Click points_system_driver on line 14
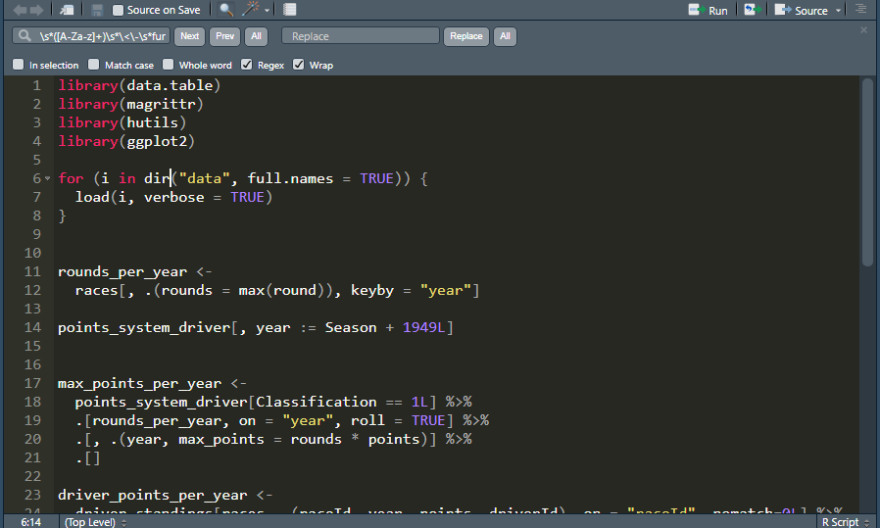Viewport: 880px width, 528px height. [144, 327]
